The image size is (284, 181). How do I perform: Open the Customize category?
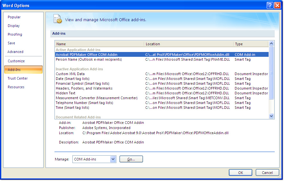(16, 61)
